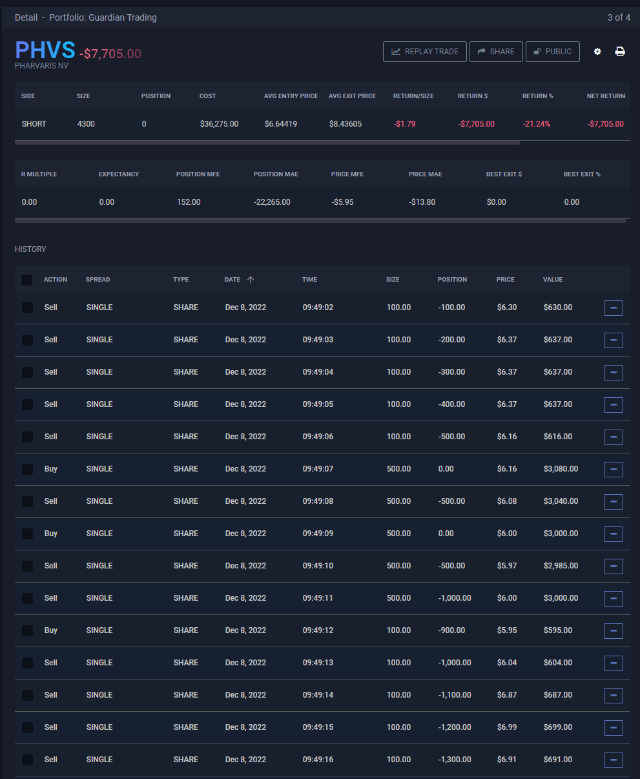The image size is (640, 779).
Task: Click the $2,985.00 value cell
Action: [x=561, y=566]
